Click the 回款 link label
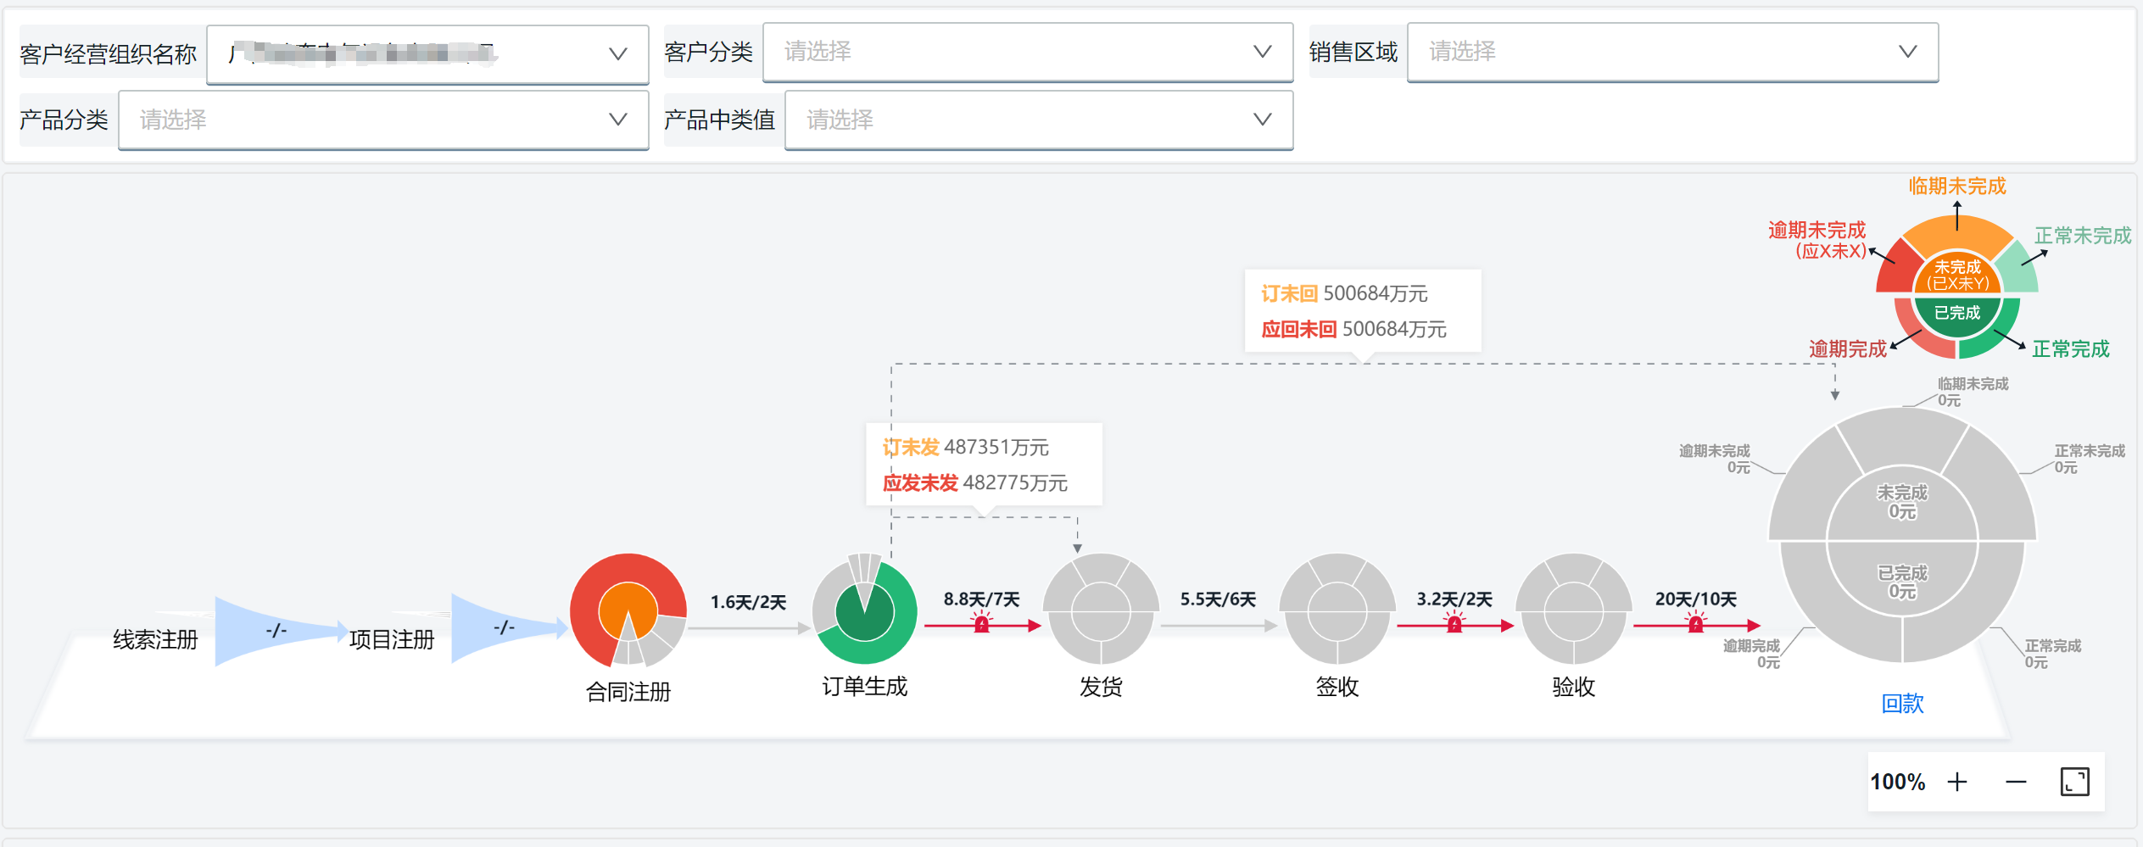 1902,703
